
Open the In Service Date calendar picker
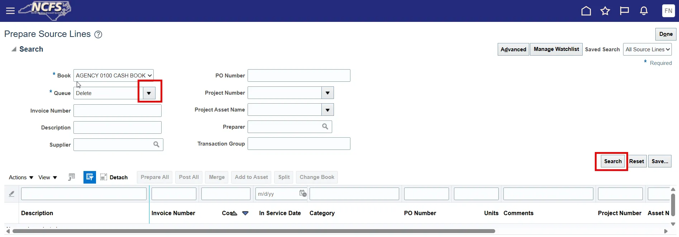pos(303,194)
